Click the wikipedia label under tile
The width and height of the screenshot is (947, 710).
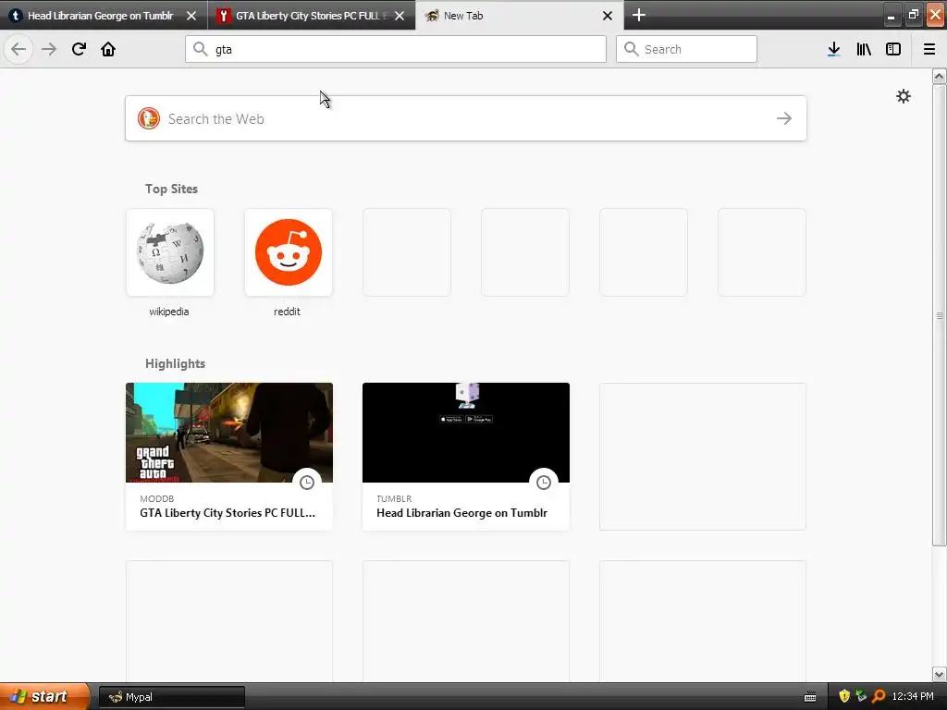coord(169,312)
